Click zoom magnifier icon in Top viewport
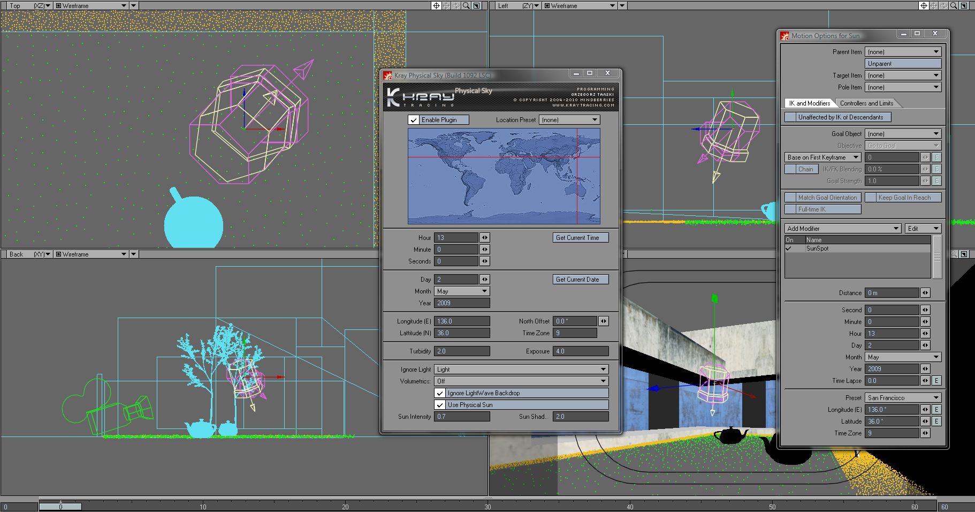Screen dimensions: 975x512 pos(466,5)
